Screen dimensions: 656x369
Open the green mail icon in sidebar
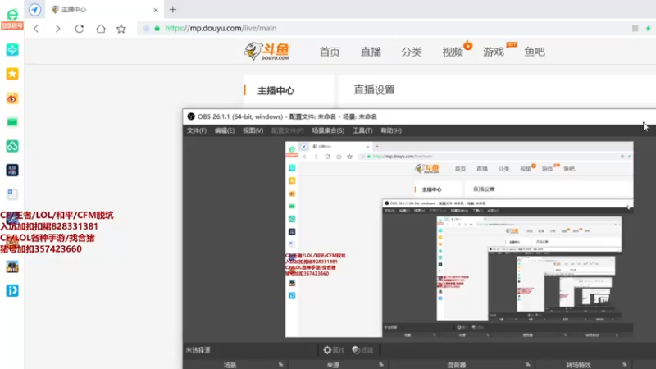point(12,122)
